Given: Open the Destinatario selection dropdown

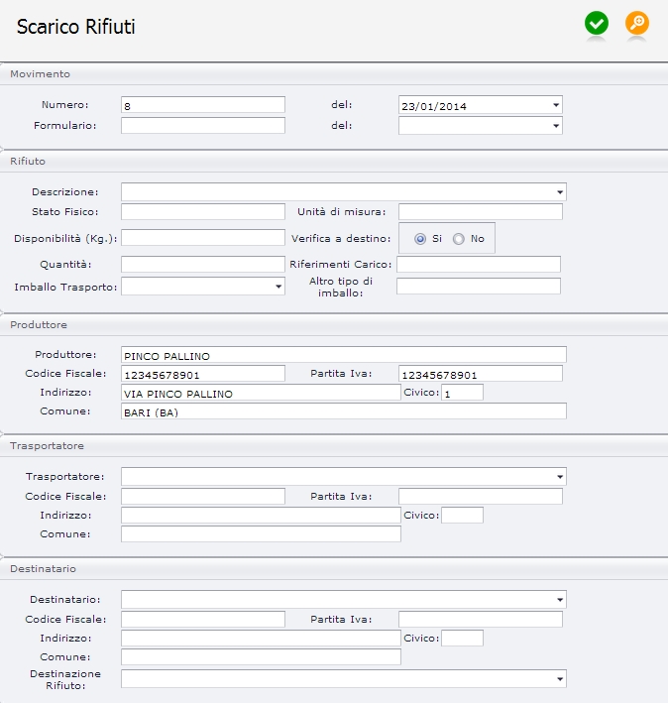Looking at the screenshot, I should pyautogui.click(x=344, y=600).
